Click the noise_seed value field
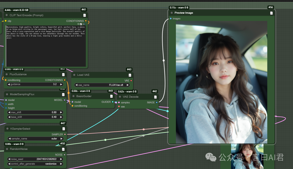 click(35, 159)
